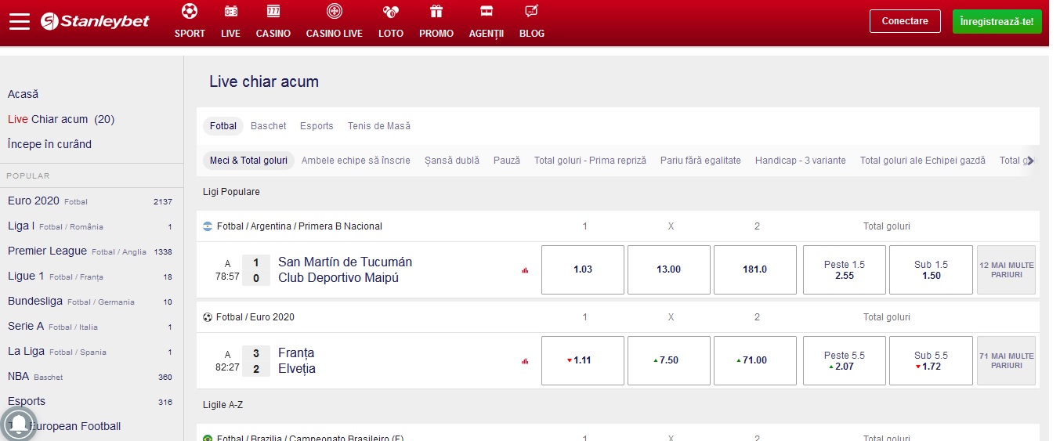Click the notification bell icon
Viewport: 1060px width, 441px height.
coord(18,424)
